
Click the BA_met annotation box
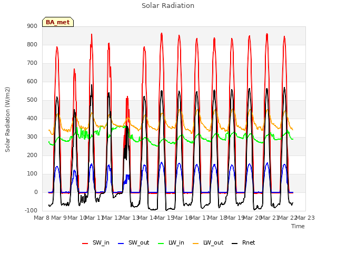(58, 22)
